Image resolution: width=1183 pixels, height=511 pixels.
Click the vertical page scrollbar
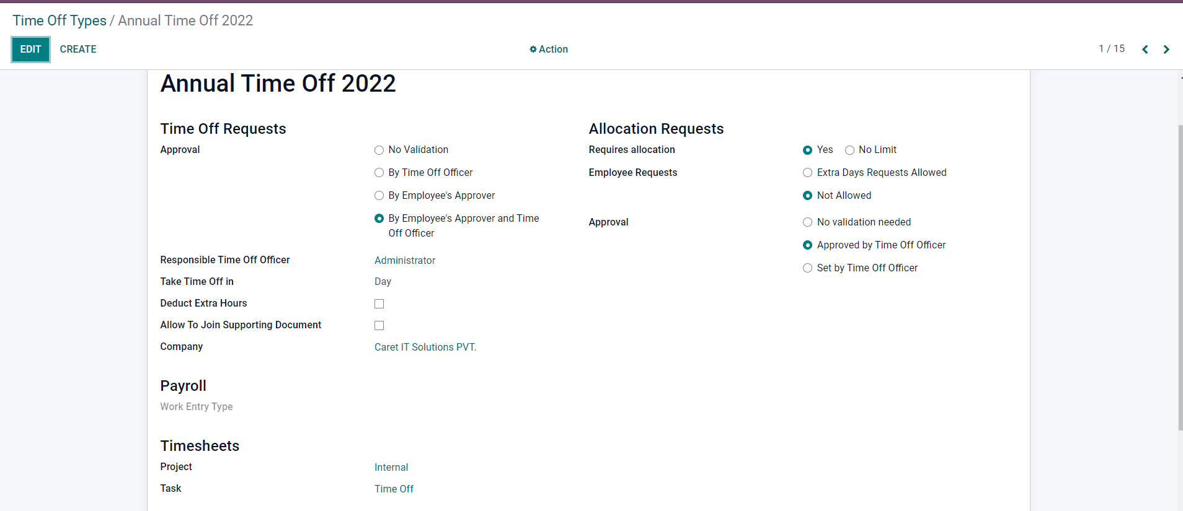pyautogui.click(x=1180, y=279)
